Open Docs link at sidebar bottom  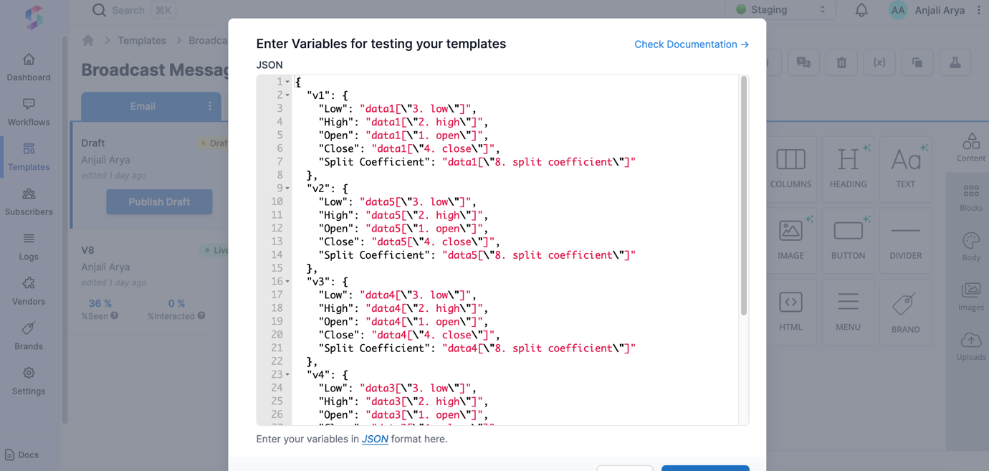[21, 455]
